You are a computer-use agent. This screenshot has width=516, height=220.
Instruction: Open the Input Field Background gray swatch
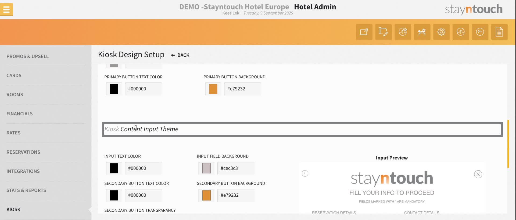[206, 168]
